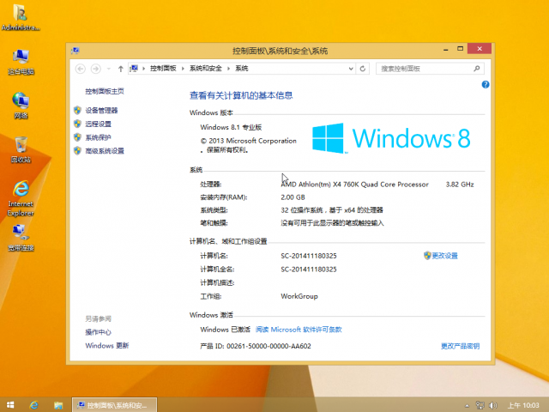Click the Back navigation arrow

pyautogui.click(x=80, y=69)
